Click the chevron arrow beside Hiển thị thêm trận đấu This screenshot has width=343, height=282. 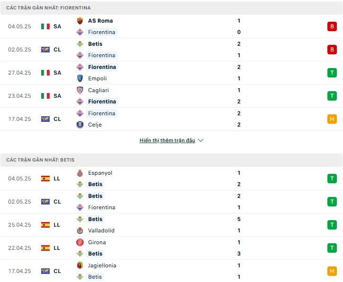point(201,140)
